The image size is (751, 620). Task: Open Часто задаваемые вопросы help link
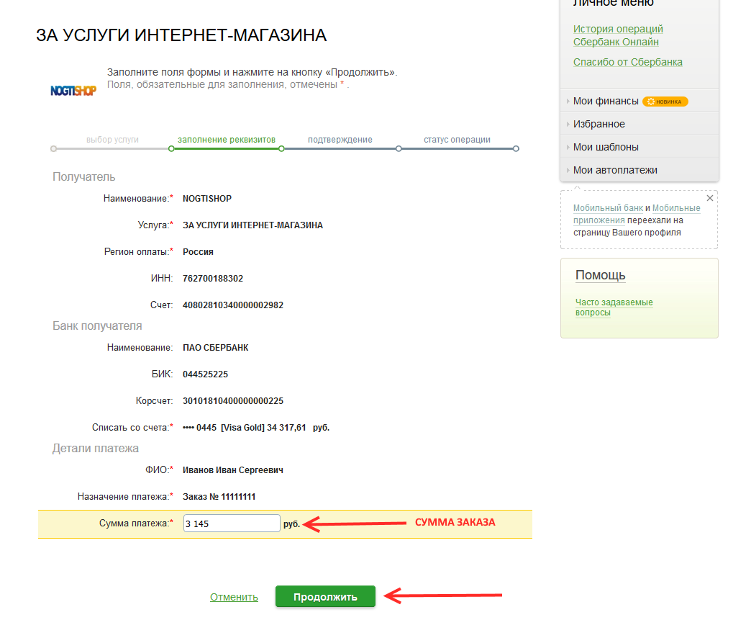point(614,307)
